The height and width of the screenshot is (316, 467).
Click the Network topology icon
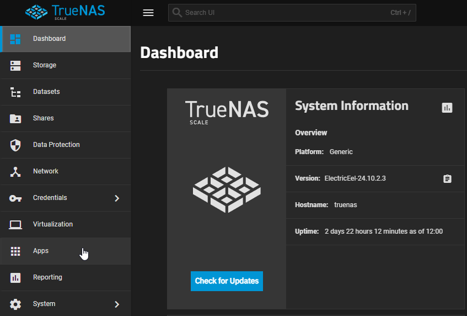coord(15,171)
